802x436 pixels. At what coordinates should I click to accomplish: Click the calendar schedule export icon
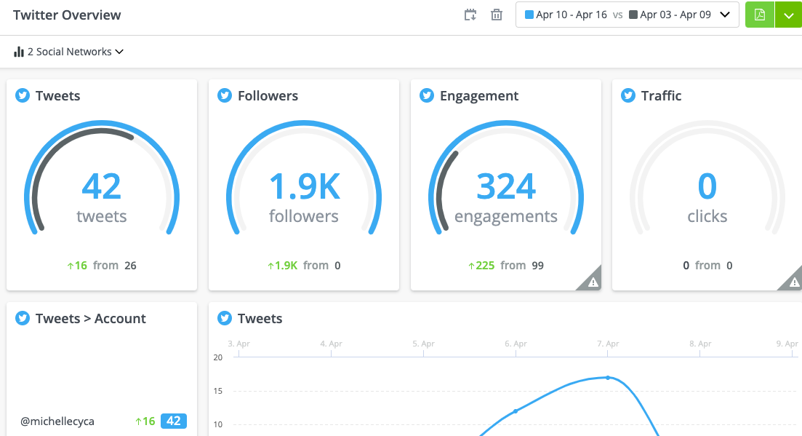pyautogui.click(x=470, y=15)
